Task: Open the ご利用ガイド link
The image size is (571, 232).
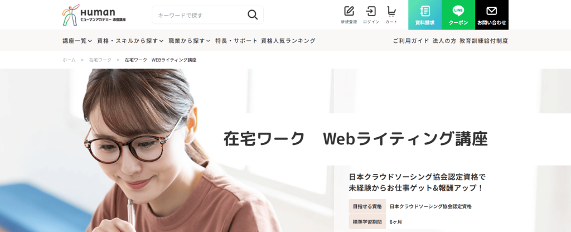Action: 411,41
